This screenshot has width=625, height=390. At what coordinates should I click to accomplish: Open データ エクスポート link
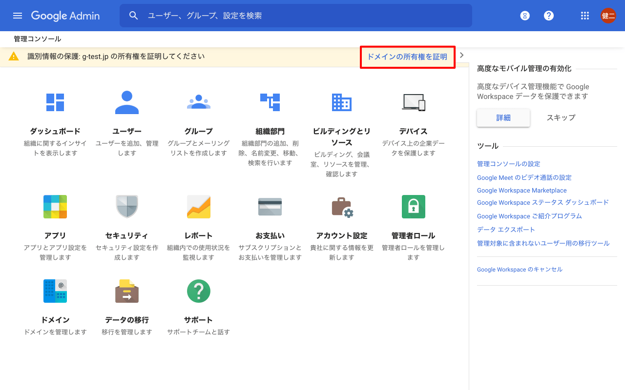(506, 230)
